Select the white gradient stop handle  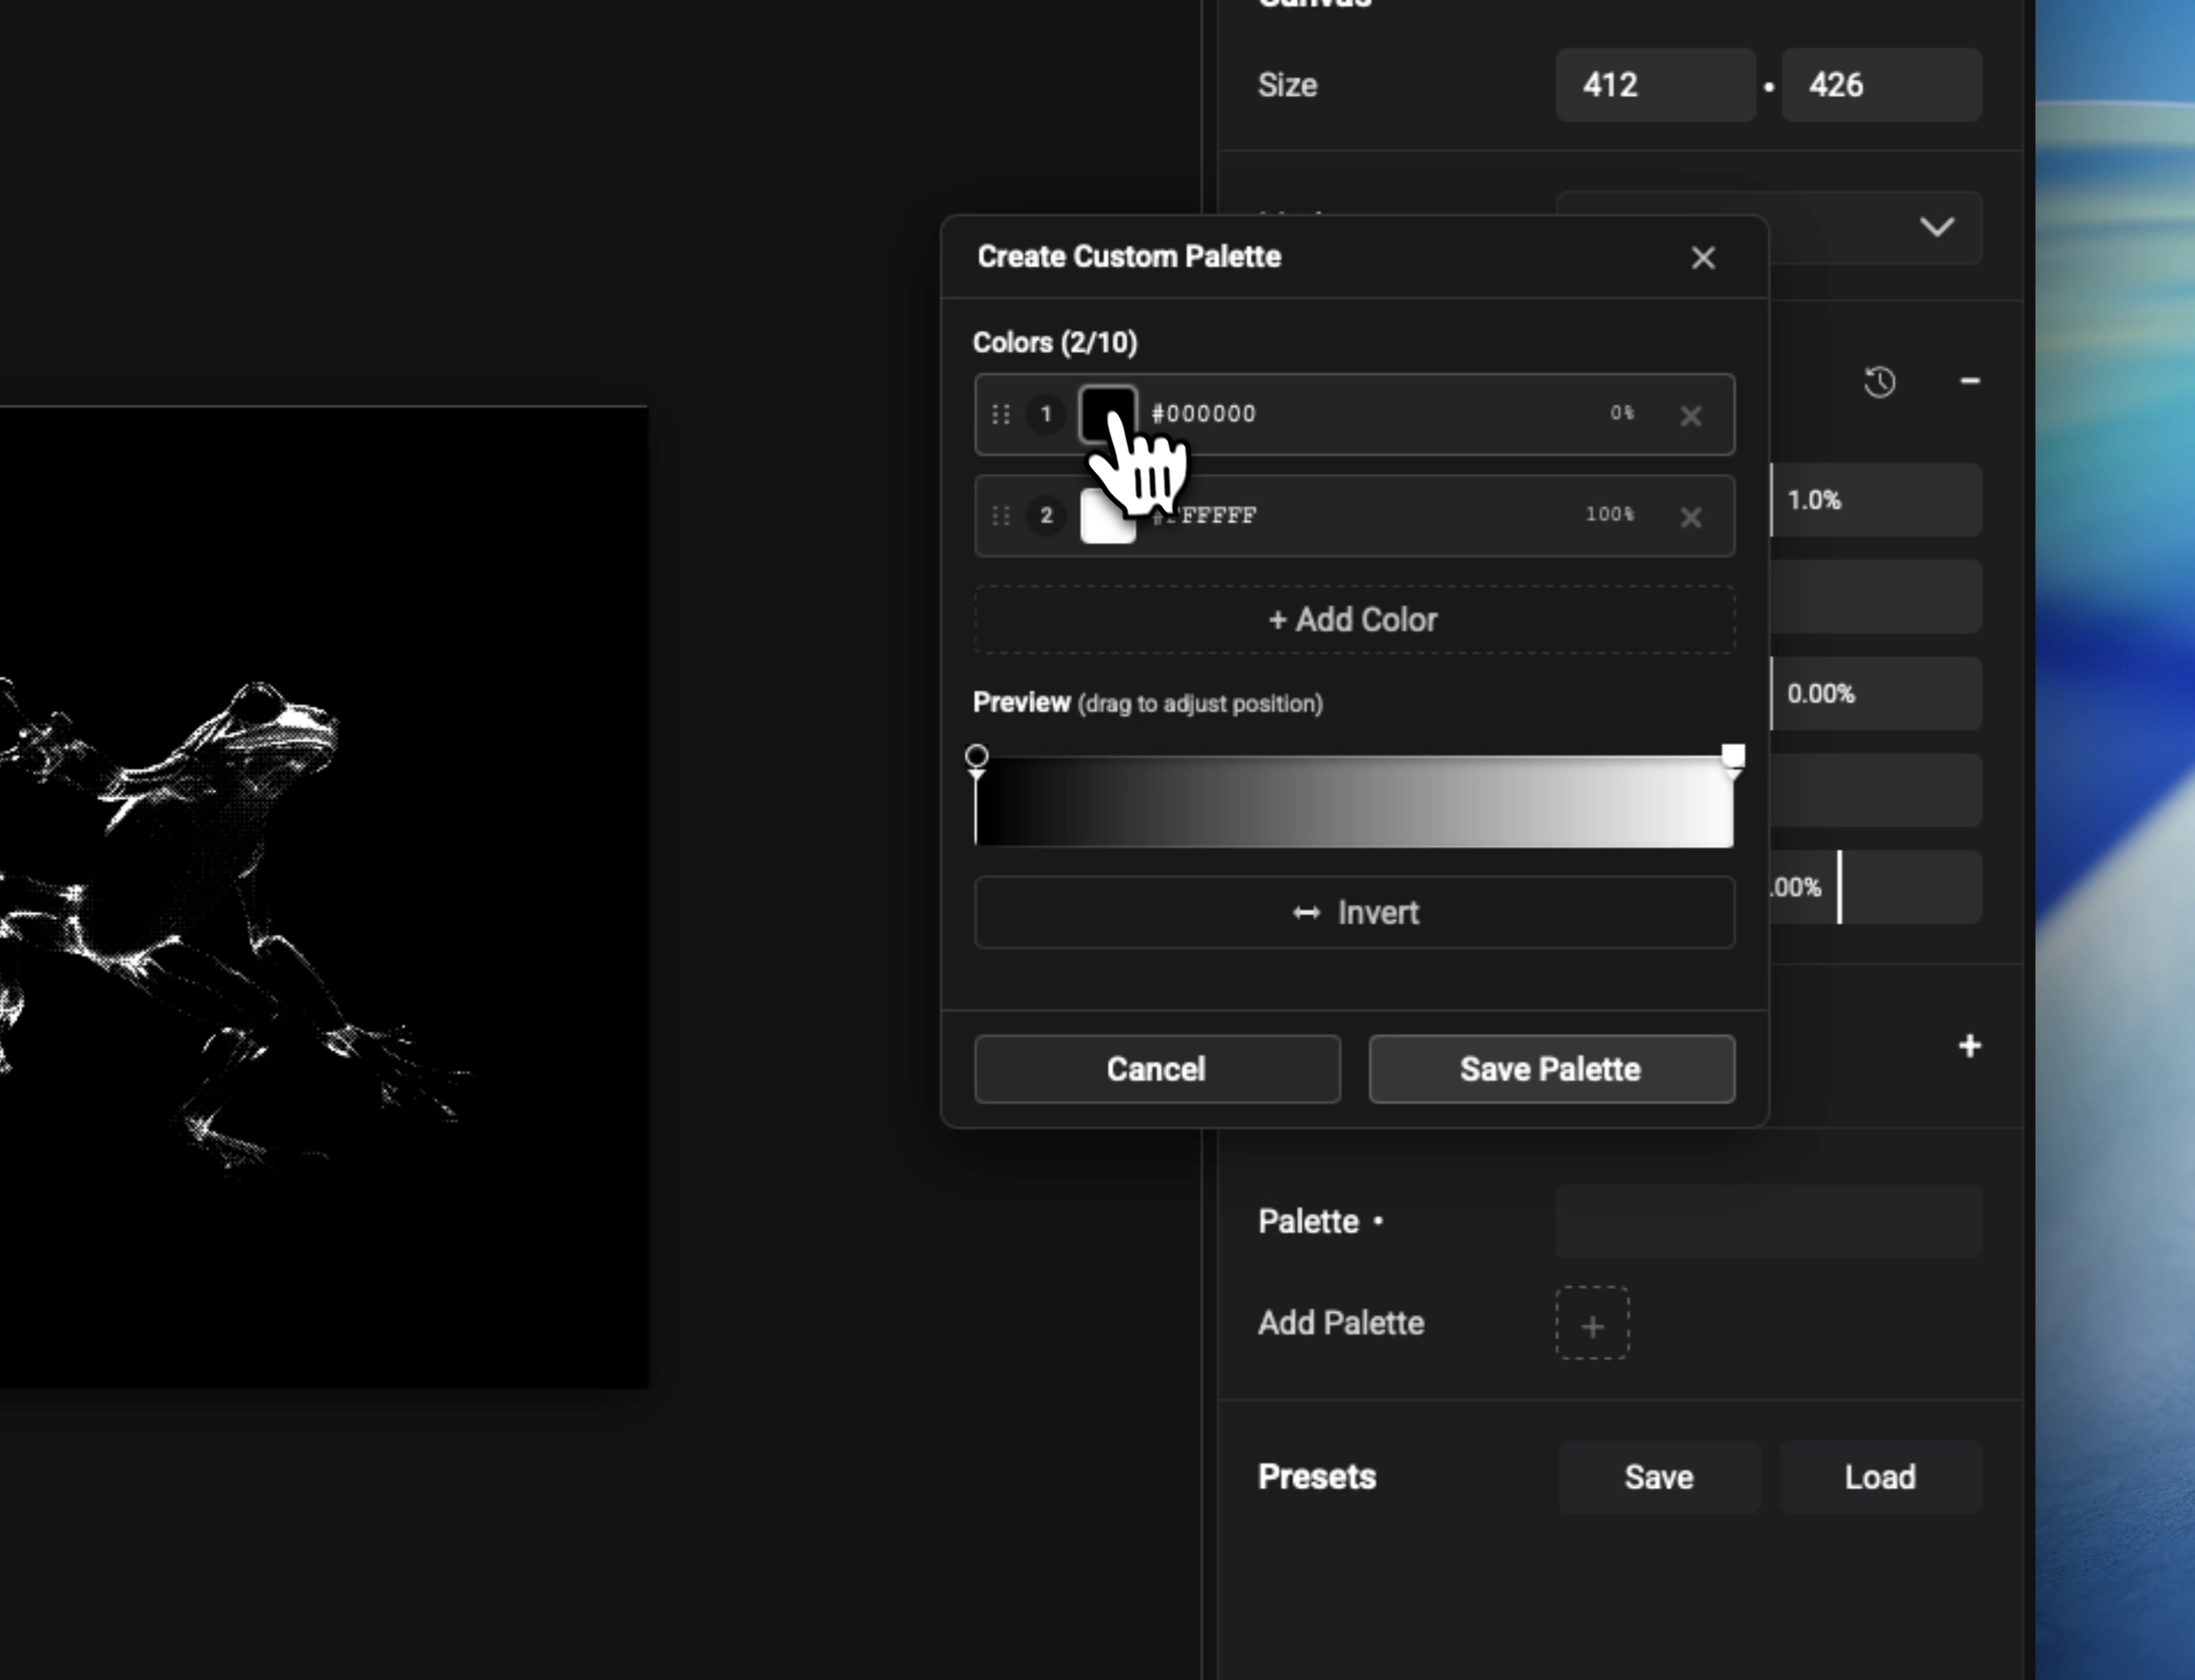(x=1732, y=756)
